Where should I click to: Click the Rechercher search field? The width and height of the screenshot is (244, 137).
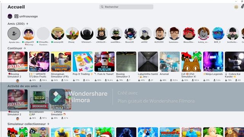tap(126, 7)
